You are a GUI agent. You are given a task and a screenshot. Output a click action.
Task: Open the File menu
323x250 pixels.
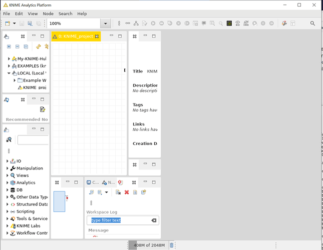[x=7, y=13]
